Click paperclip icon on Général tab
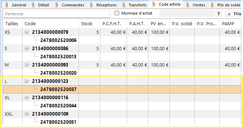The width and height of the screenshot is (243, 128). pyautogui.click(x=6, y=5)
